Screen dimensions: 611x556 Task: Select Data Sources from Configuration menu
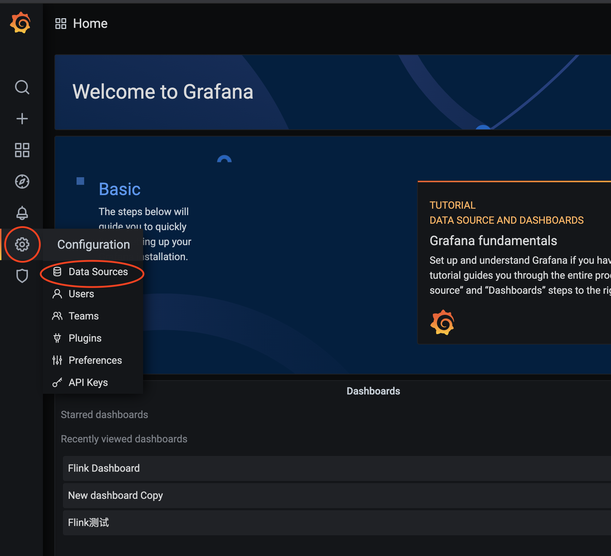point(93,272)
